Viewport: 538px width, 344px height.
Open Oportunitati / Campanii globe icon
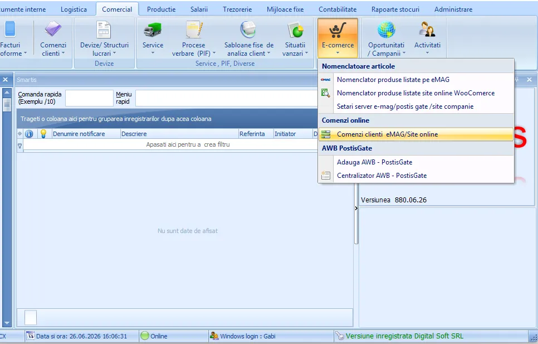point(387,30)
